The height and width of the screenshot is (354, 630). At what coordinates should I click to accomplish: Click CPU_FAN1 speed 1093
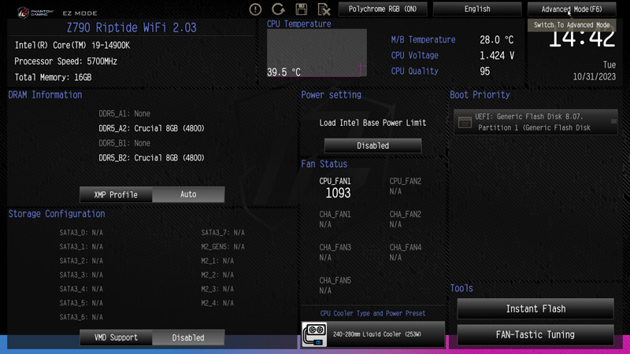tap(338, 193)
